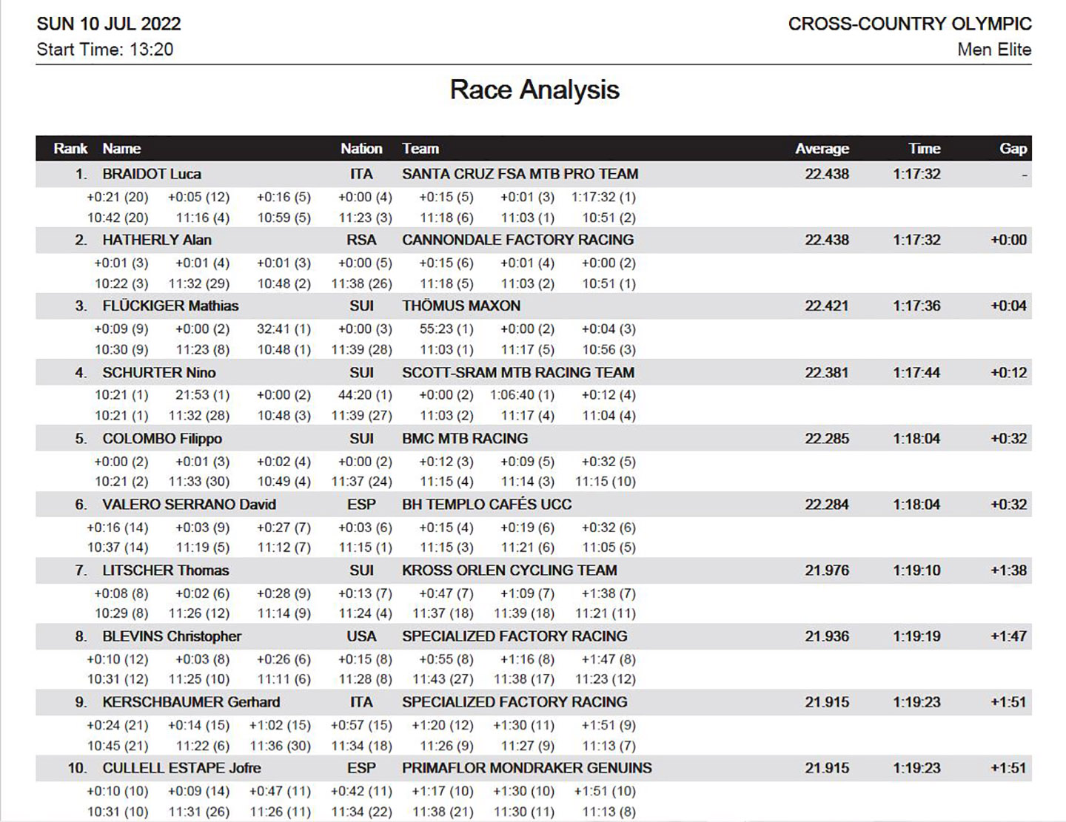Click team CANNONDALE FACTORY RACING

pyautogui.click(x=517, y=240)
